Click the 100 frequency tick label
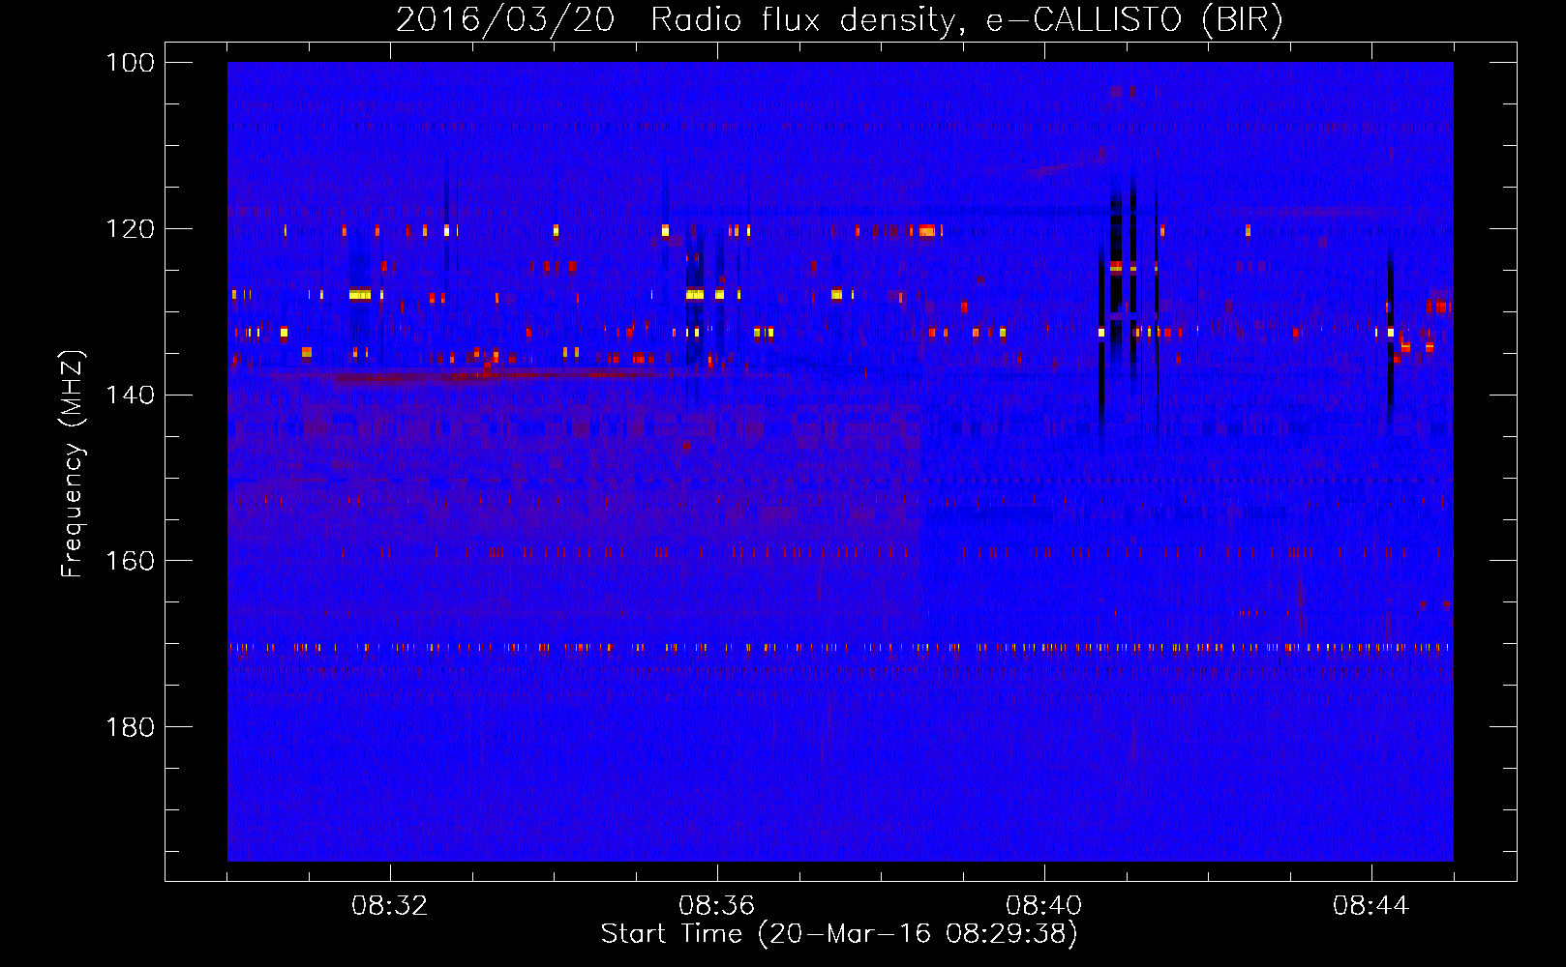Image resolution: width=1566 pixels, height=967 pixels. pyautogui.click(x=130, y=63)
